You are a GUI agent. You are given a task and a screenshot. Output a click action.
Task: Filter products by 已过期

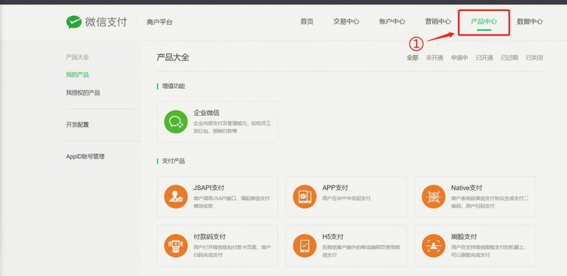[x=509, y=57]
